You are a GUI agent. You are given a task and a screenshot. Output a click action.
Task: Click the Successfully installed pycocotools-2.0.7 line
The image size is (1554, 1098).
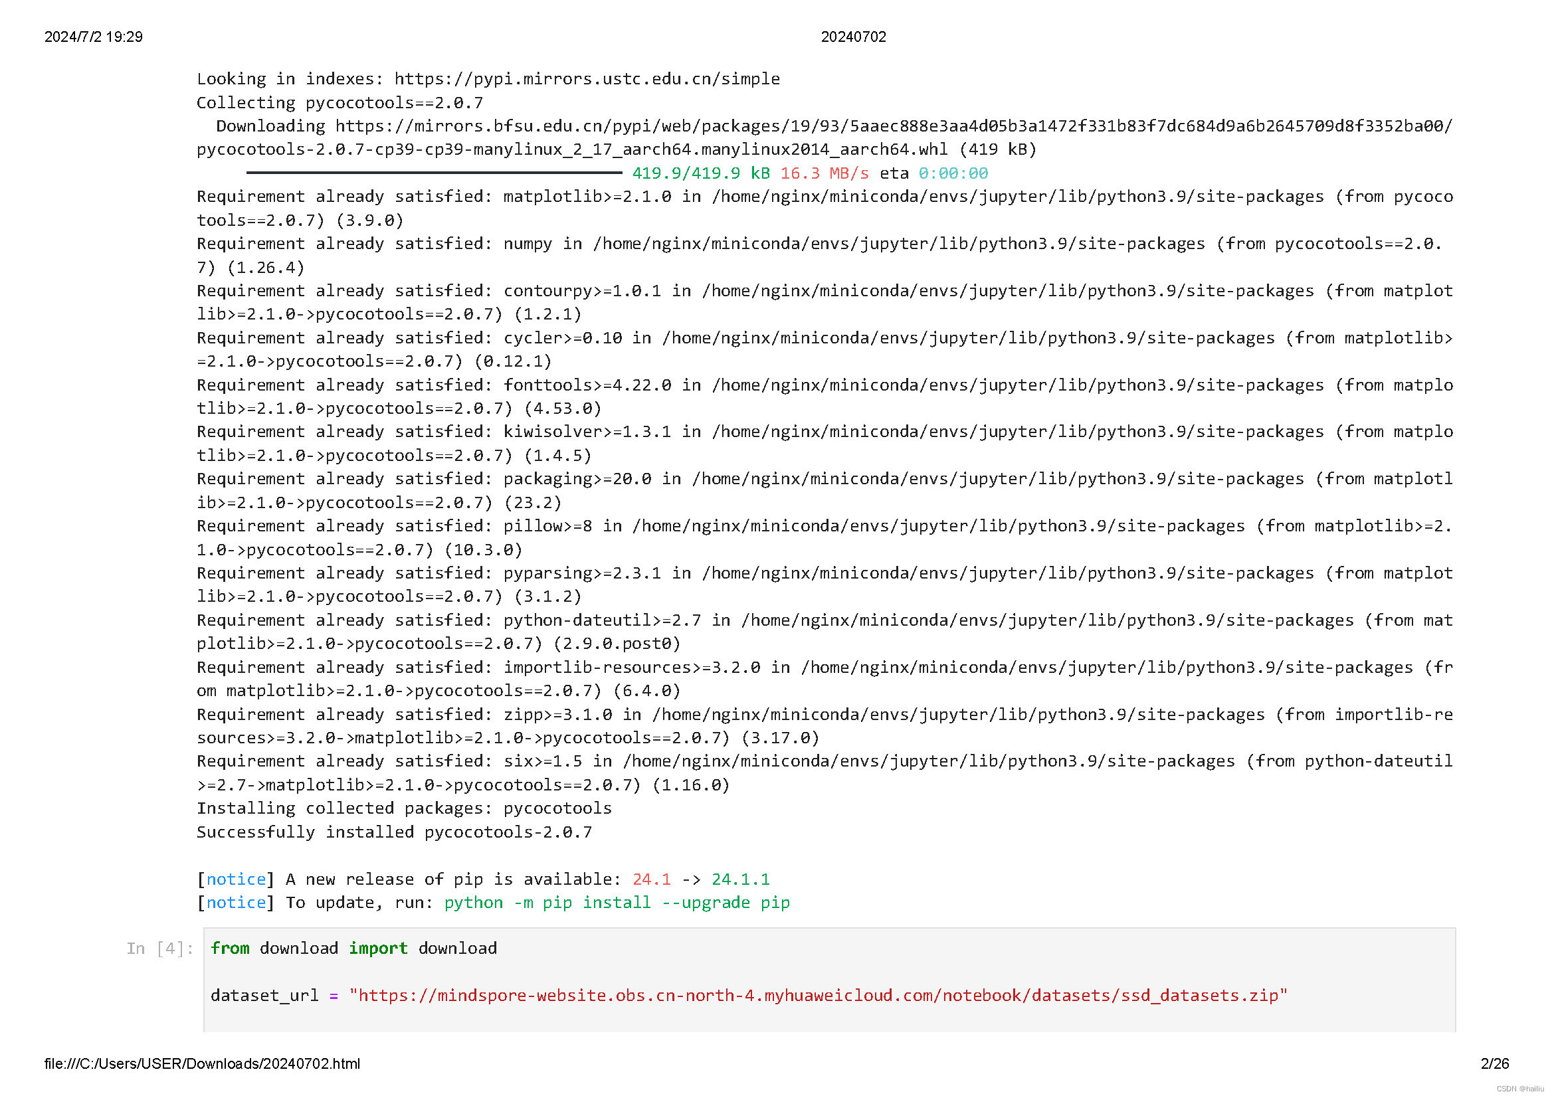tap(394, 832)
